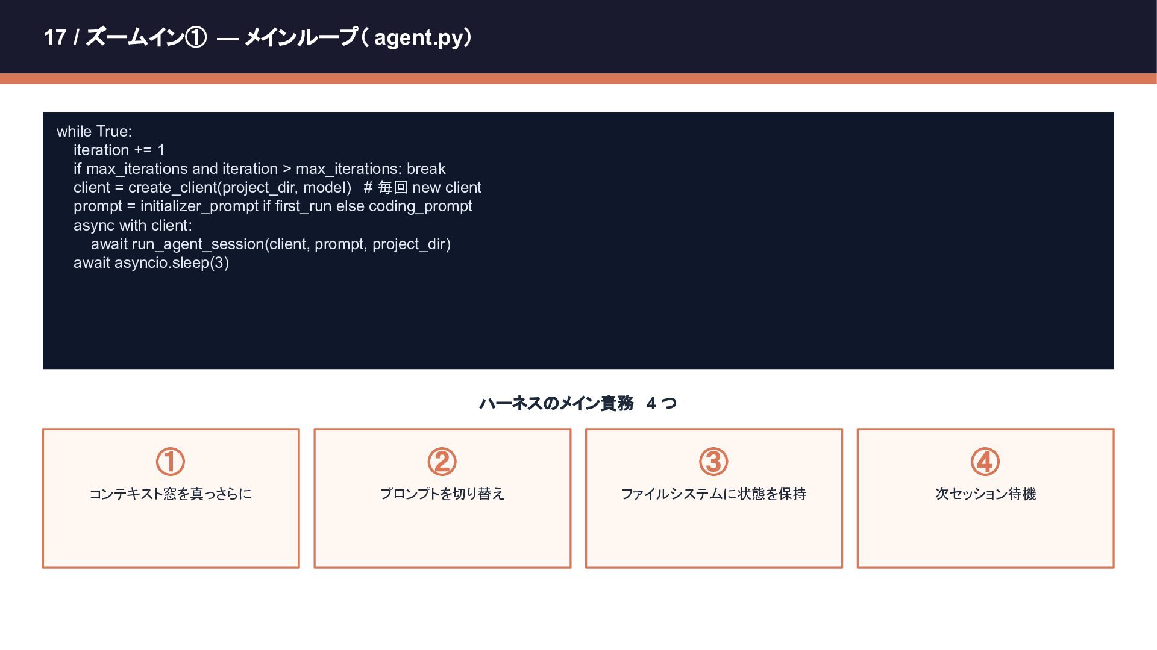Click the 'while True:' code line
1157x650 pixels.
tap(94, 131)
